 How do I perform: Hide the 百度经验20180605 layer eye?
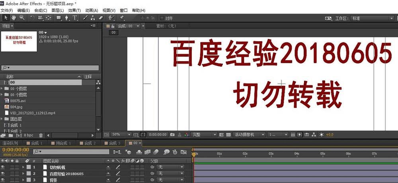click(3, 173)
